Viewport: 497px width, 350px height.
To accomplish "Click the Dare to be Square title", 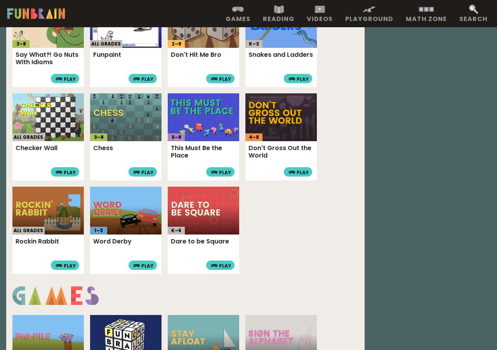I will click(x=200, y=241).
